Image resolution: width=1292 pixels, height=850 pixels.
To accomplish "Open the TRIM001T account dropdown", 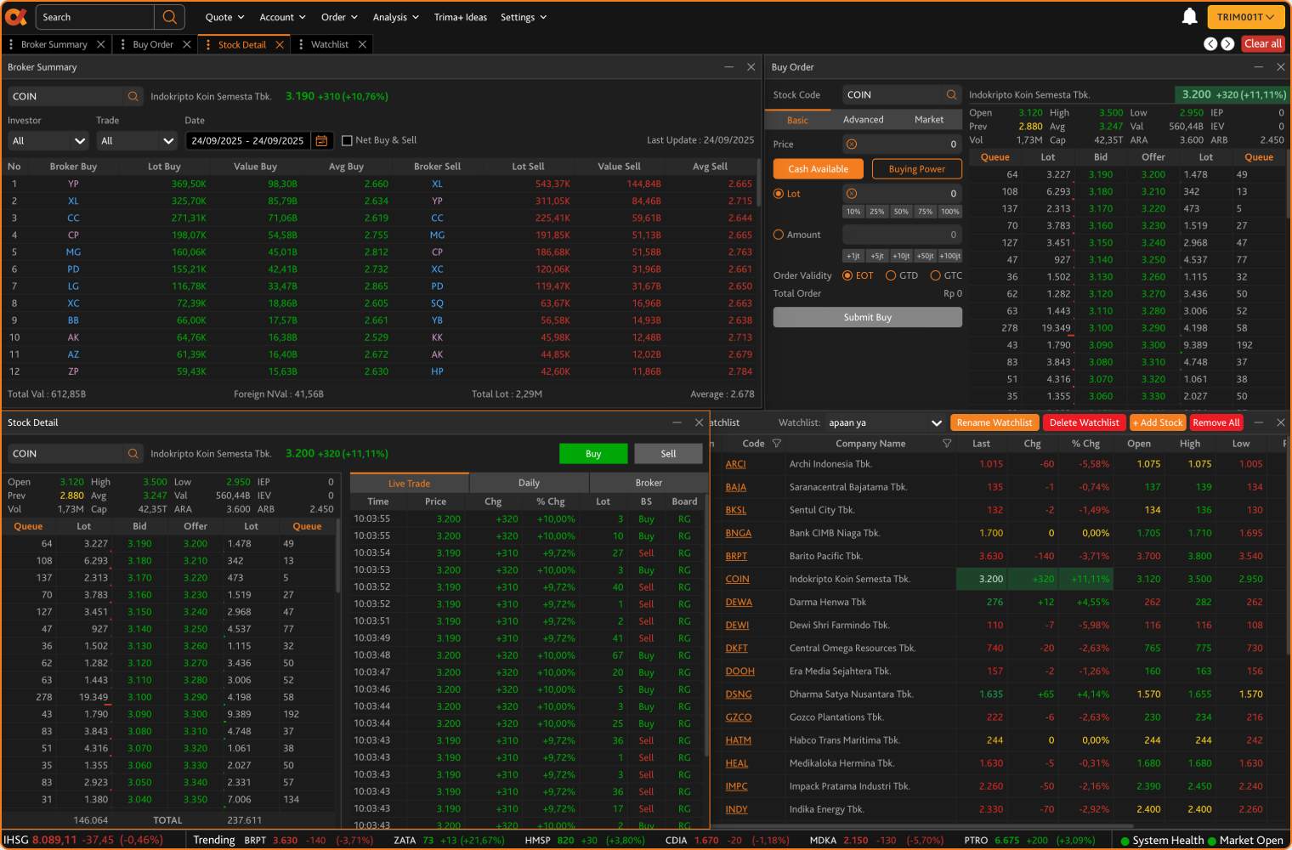I will [x=1246, y=17].
